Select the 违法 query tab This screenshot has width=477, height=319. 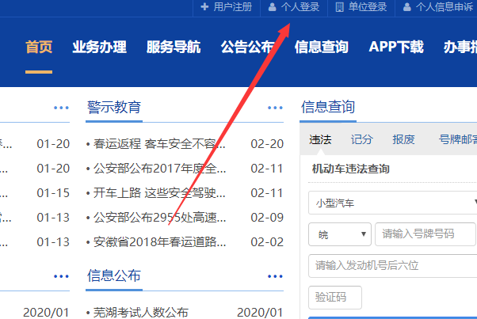click(x=320, y=140)
